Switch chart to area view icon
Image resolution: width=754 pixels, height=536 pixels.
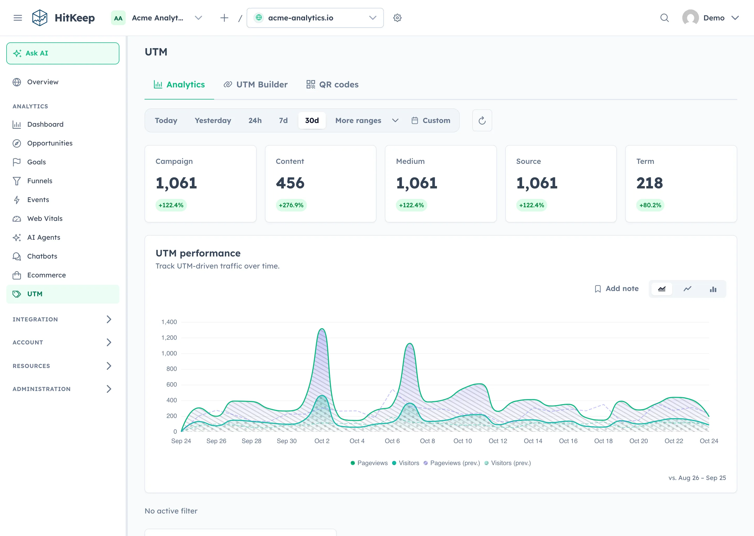(662, 289)
